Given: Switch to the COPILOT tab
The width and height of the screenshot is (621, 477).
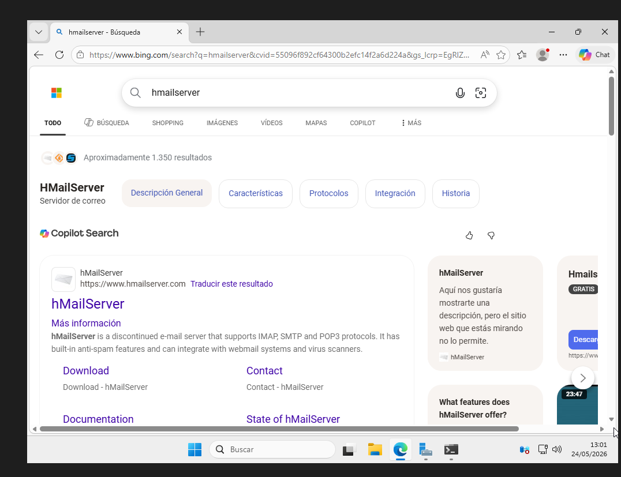Looking at the screenshot, I should coord(362,123).
